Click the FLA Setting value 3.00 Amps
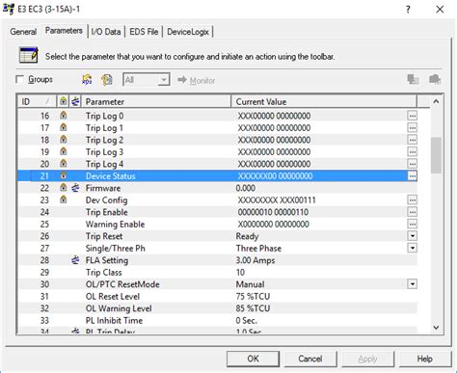457x373 pixels. click(x=255, y=260)
